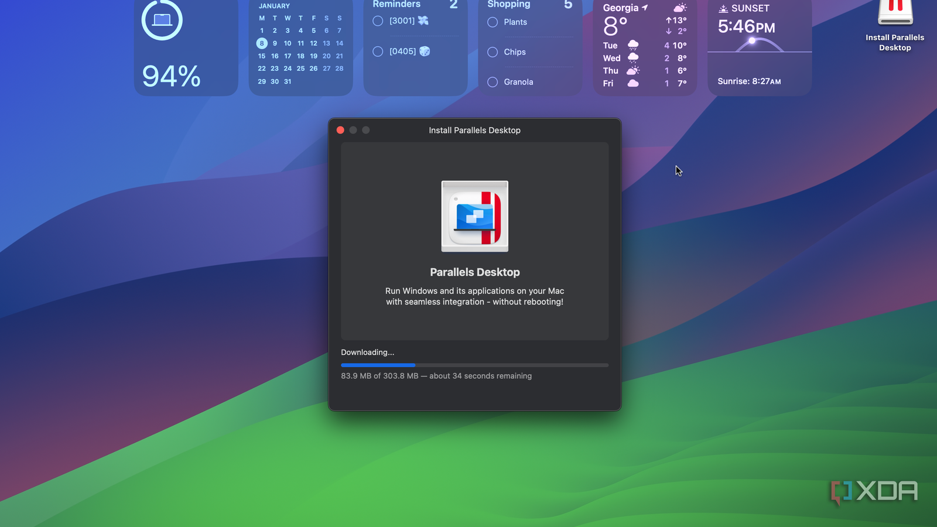Open the Reminders widget title

tap(396, 4)
